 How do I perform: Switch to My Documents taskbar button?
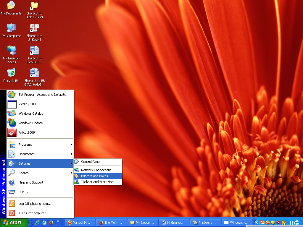pos(143,223)
